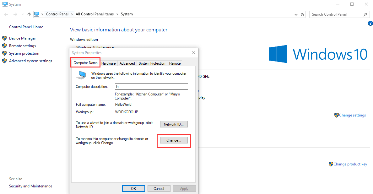Image resolution: width=373 pixels, height=194 pixels.
Task: Open All Control Panel Items breadcrumb
Action: [95, 14]
